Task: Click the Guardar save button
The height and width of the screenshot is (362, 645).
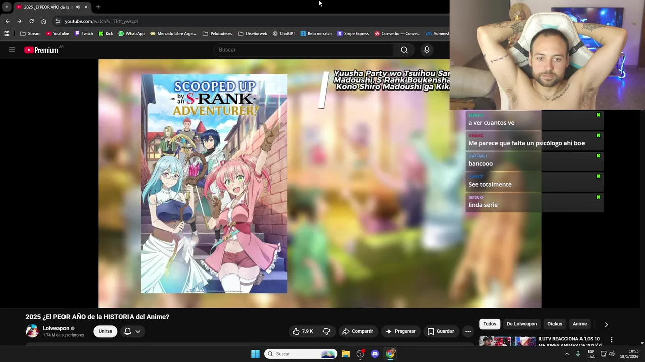Action: point(441,331)
